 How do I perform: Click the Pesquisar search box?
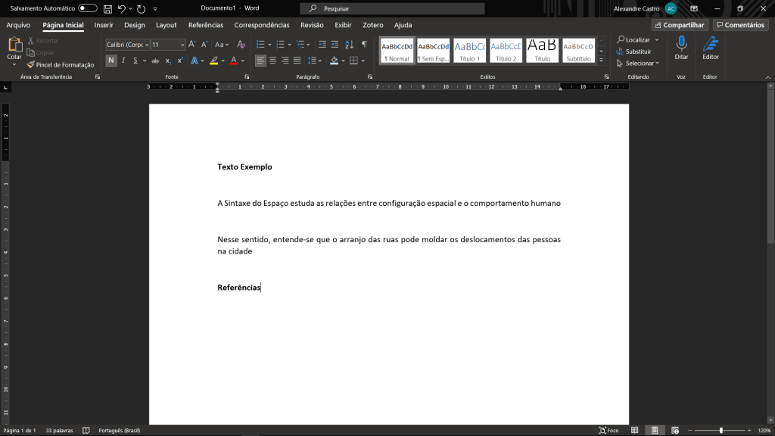tap(392, 8)
